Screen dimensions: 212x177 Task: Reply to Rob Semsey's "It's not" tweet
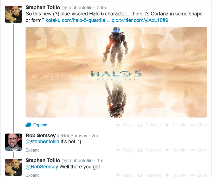tap(125, 150)
